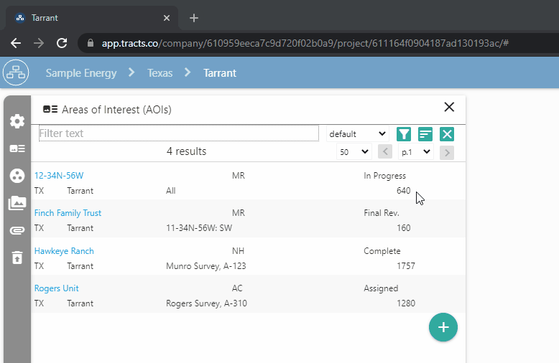
Task: Open the 50 results per page dropdown
Action: pos(354,152)
